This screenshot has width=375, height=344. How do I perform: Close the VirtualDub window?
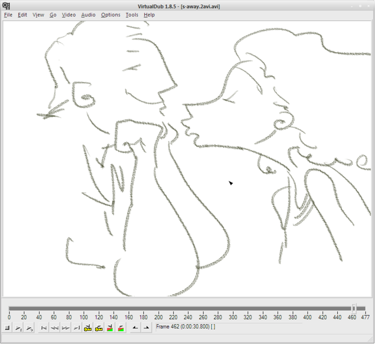pos(369,6)
